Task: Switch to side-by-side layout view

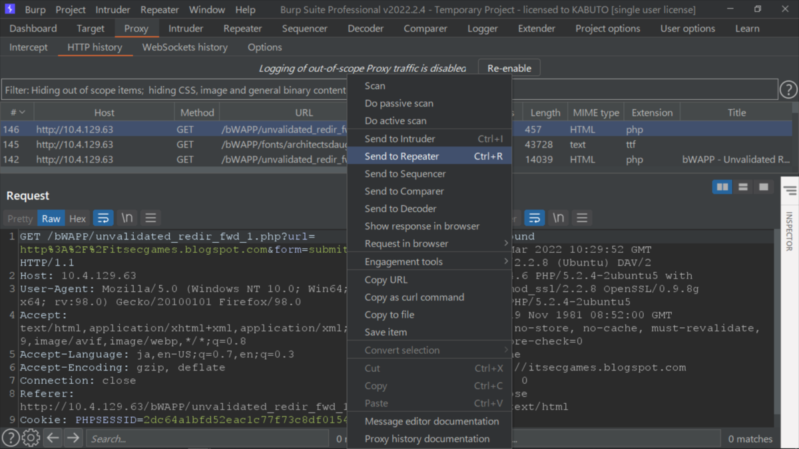Action: pyautogui.click(x=722, y=188)
